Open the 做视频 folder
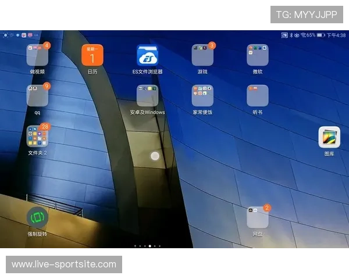The height and width of the screenshot is (279, 349). 37,56
